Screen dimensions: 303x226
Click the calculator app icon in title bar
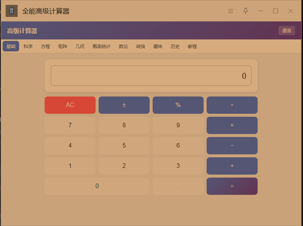12,11
